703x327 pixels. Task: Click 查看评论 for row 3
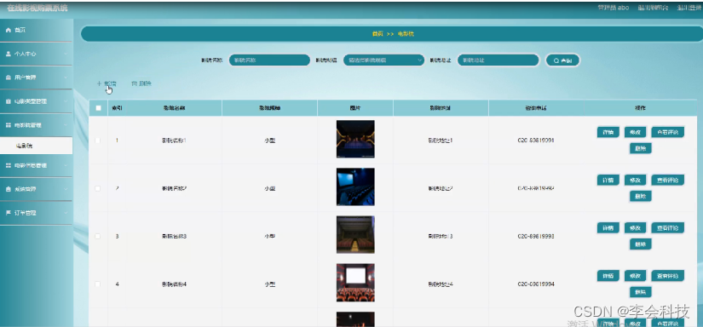coord(667,228)
